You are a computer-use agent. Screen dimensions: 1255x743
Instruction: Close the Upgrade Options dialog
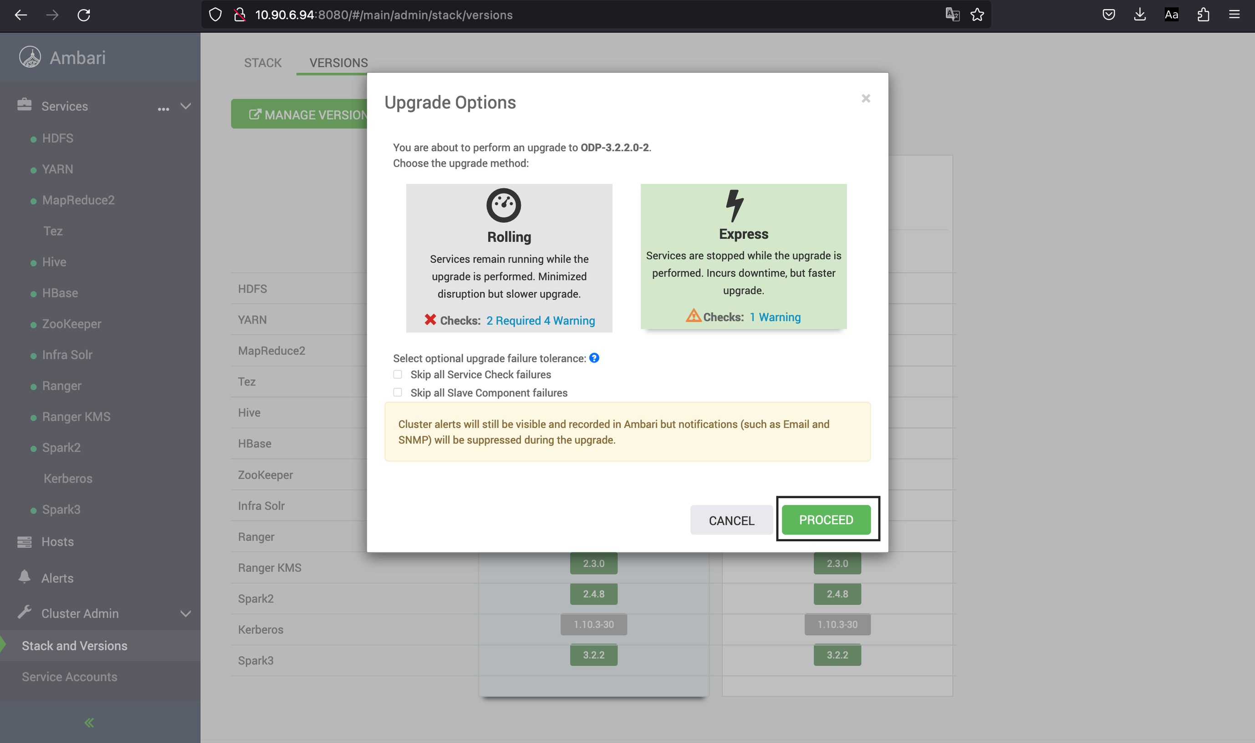click(866, 98)
